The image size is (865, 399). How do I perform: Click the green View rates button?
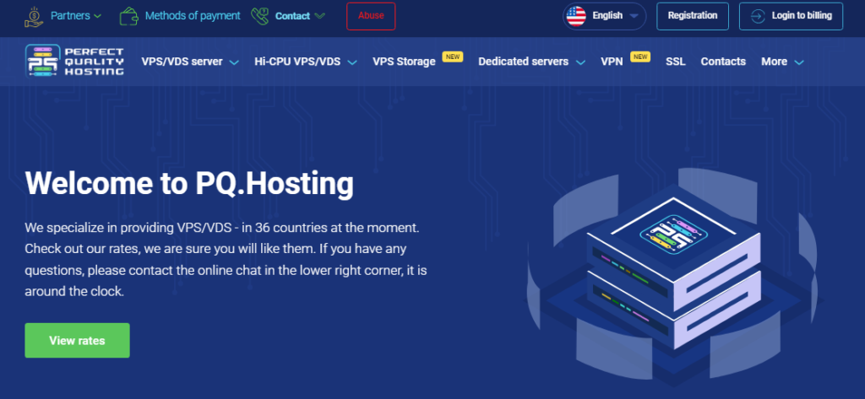(x=77, y=341)
